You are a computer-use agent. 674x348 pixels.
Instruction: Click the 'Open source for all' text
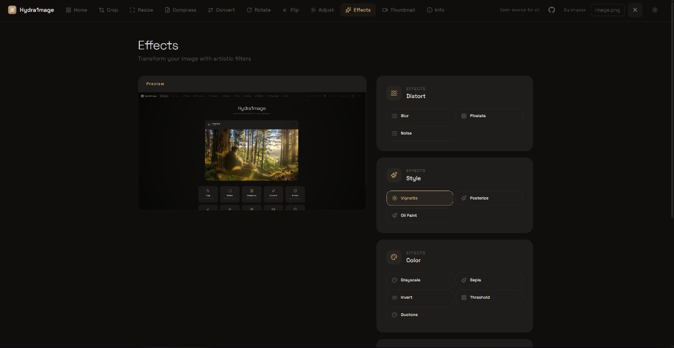coord(520,10)
